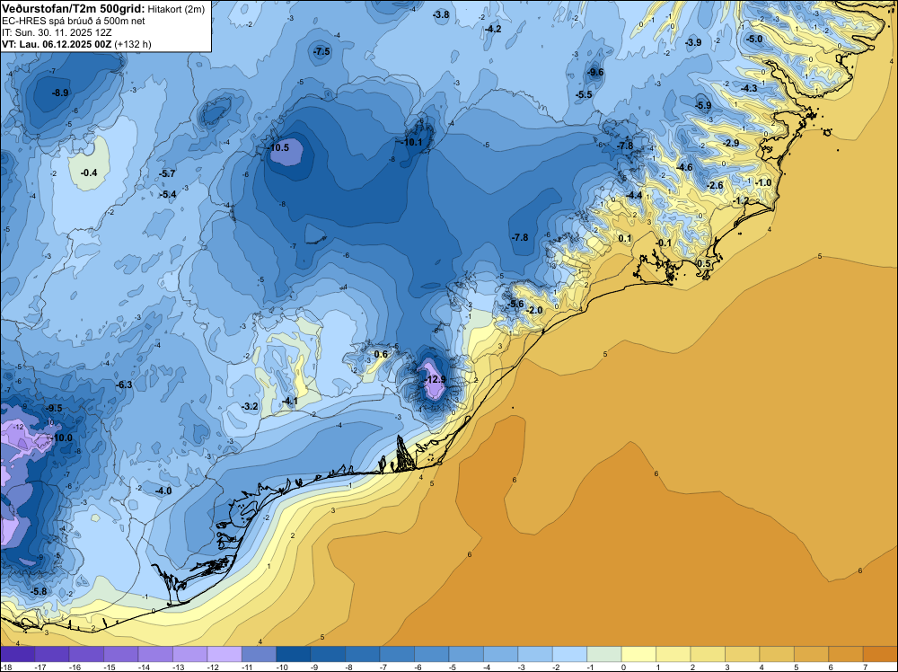Click legend swatch between -12 and -11
The width and height of the screenshot is (898, 672).
point(224,654)
